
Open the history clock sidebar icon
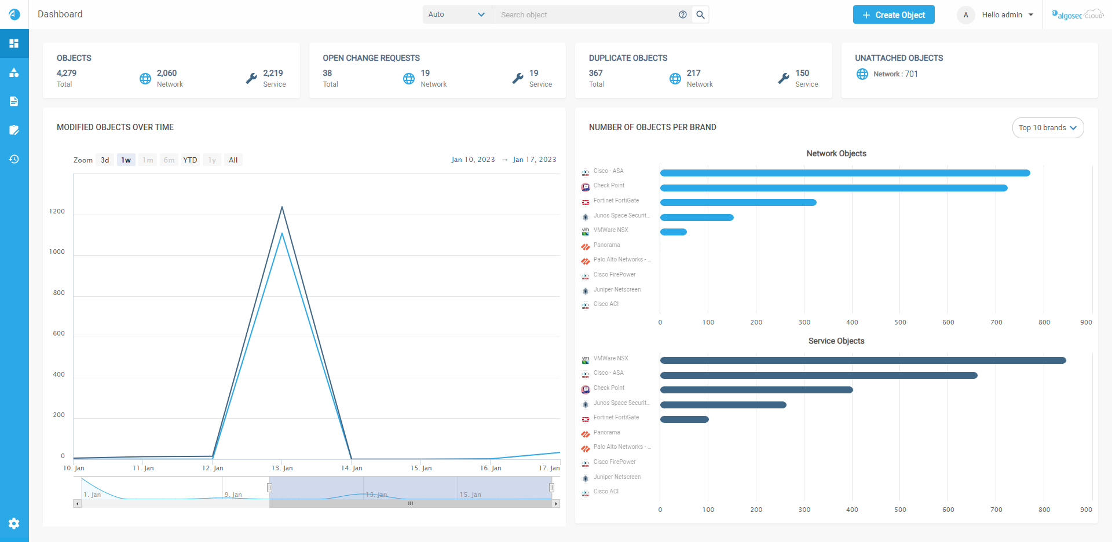[14, 159]
